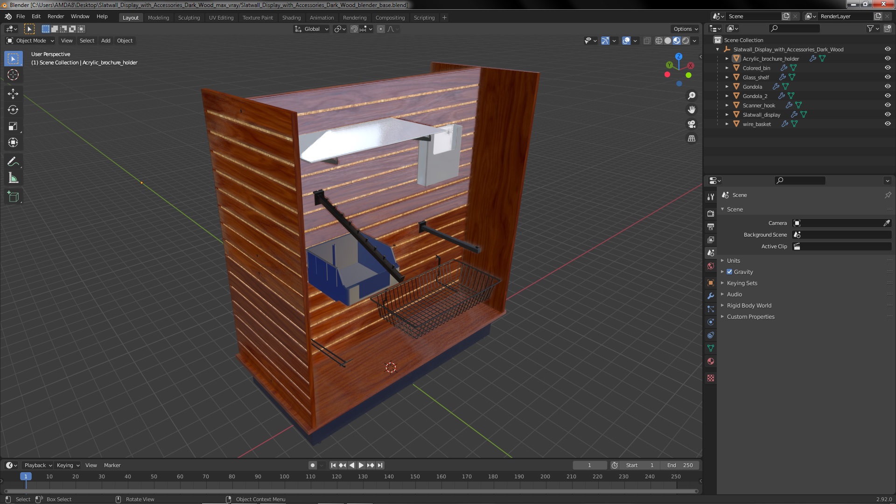Screen dimensions: 896x504
Task: Open View Layer properties tab
Action: pos(711,240)
